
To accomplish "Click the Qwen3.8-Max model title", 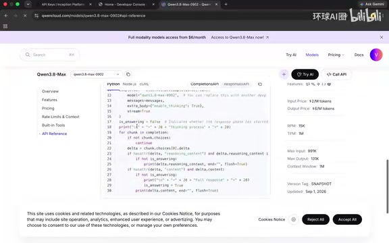I will pyautogui.click(x=51, y=74).
